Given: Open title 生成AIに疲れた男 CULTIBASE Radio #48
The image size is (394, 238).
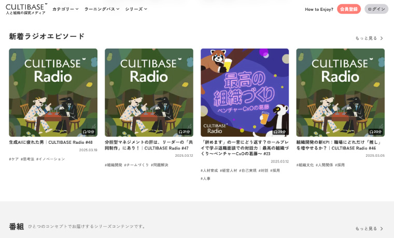Looking at the screenshot, I should 51,142.
